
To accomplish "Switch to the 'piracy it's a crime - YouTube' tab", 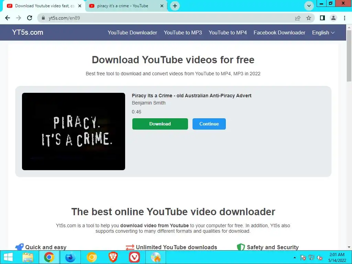I will click(x=126, y=6).
